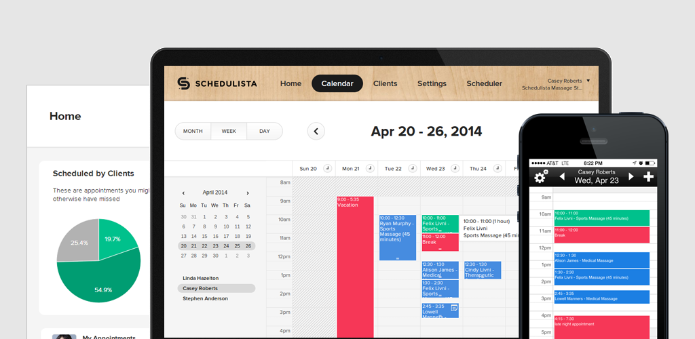Open phone Alison James Medical Massage appointment
This screenshot has height=339, width=695.
tap(601, 260)
